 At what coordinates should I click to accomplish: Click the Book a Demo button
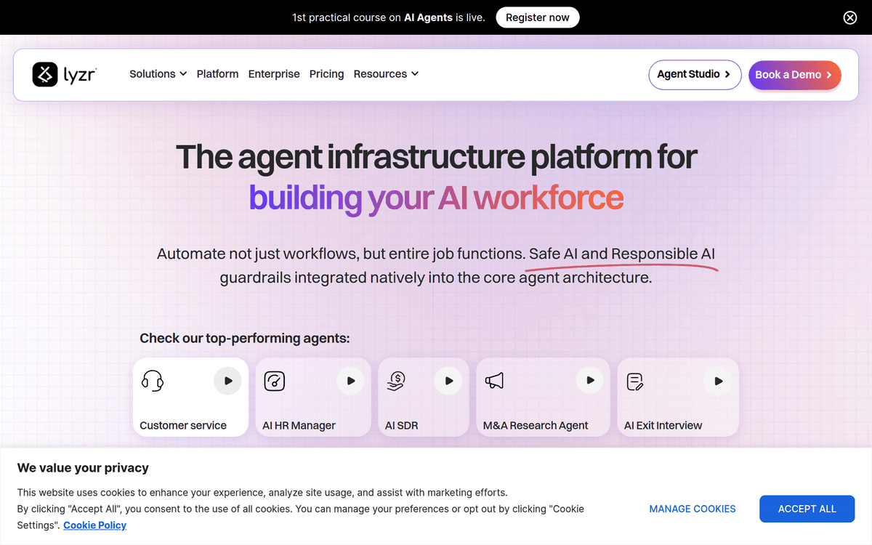coord(794,75)
